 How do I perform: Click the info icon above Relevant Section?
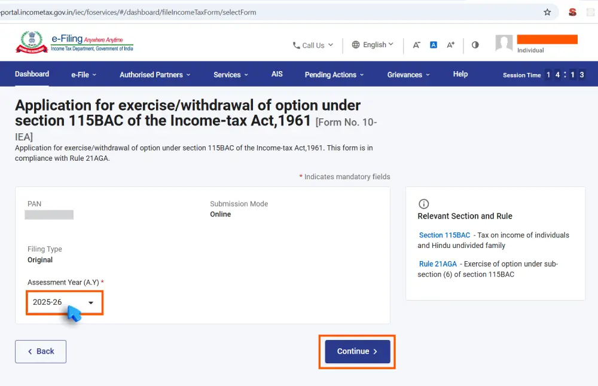(424, 204)
